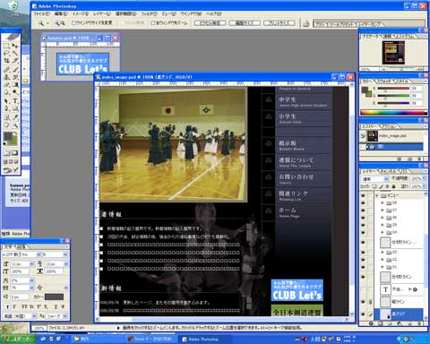Click text color swatch in Character palette
Screen dimensions: 430x344
(x=54, y=297)
